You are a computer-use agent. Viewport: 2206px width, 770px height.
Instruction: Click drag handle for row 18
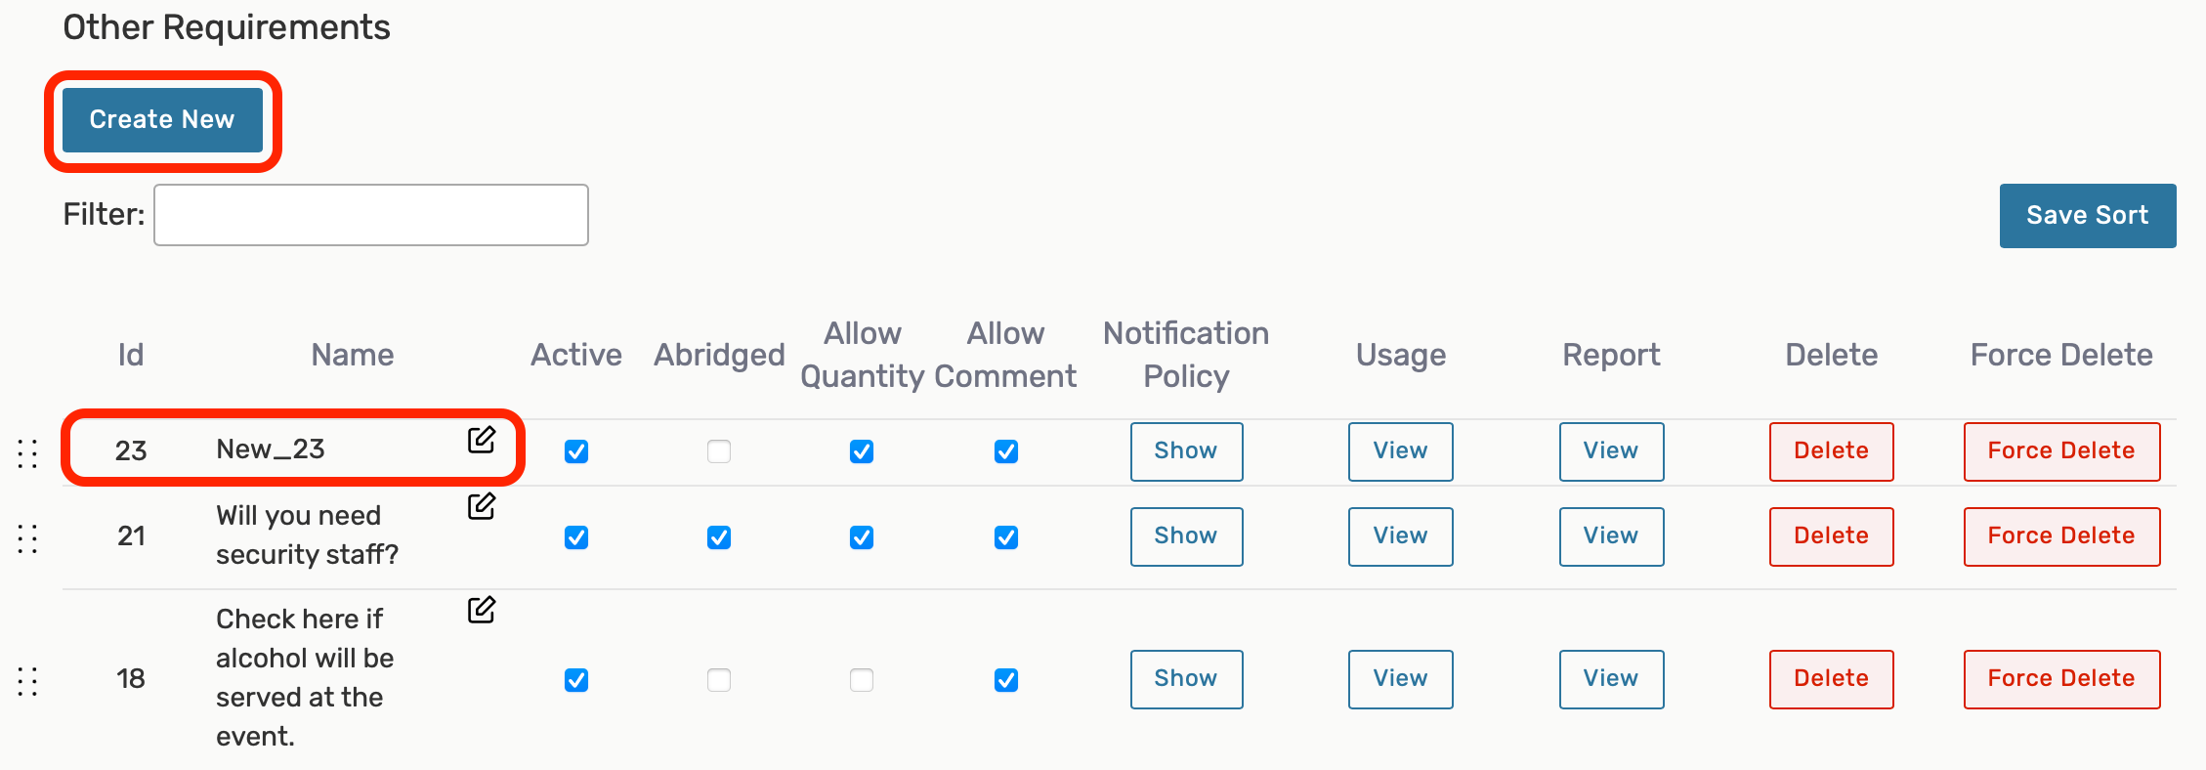[27, 681]
